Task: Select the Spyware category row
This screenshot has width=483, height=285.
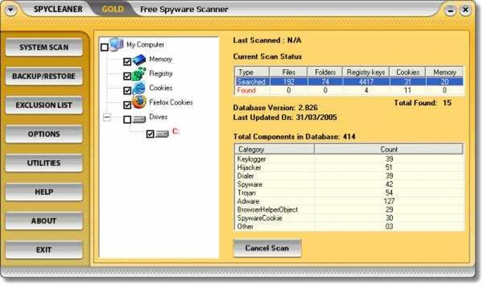Action: tap(349, 184)
